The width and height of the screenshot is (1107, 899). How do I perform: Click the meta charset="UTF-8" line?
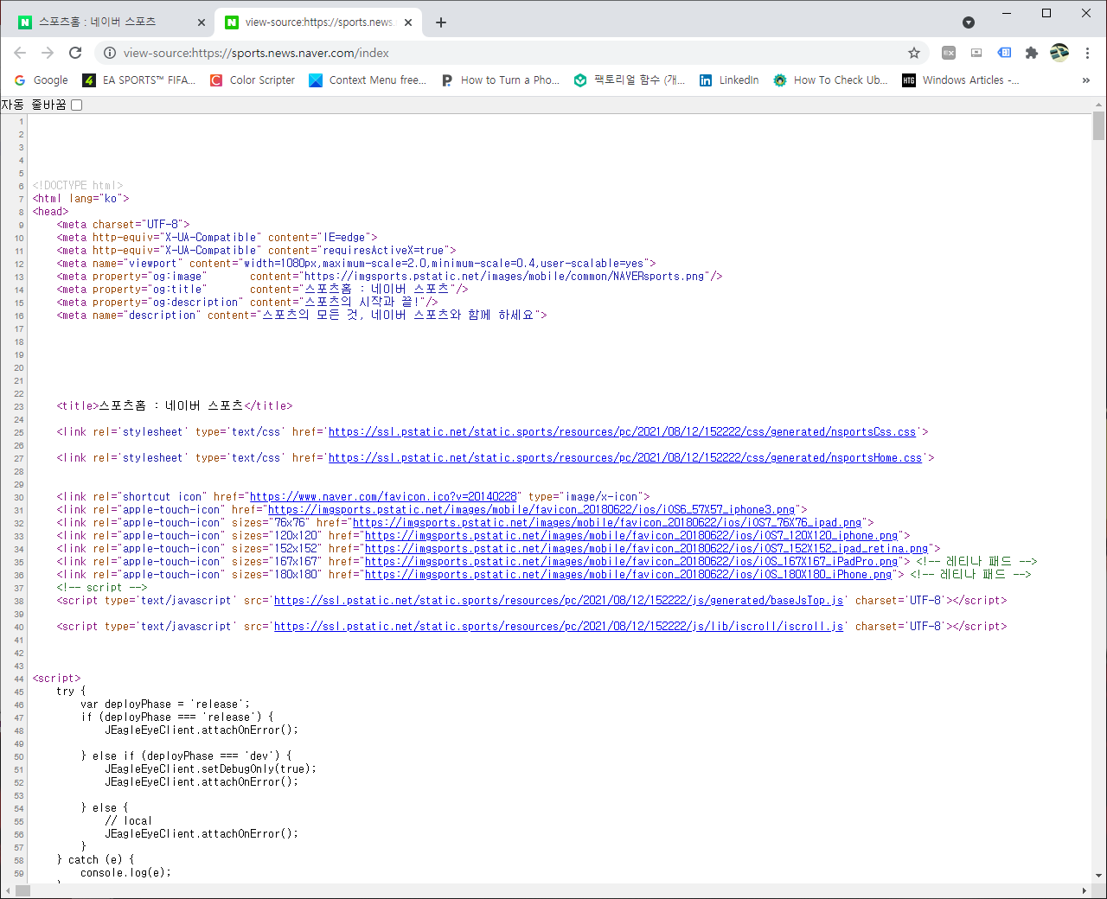tap(123, 225)
